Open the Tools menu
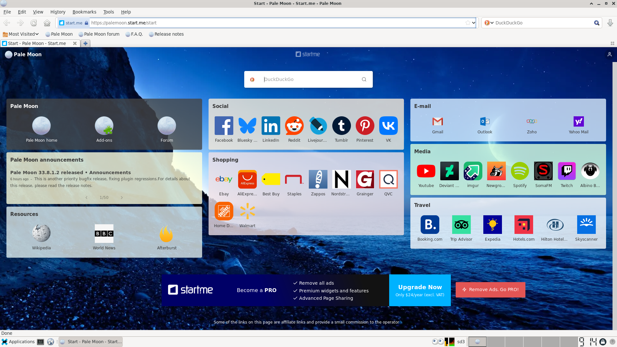The image size is (617, 347). pyautogui.click(x=109, y=12)
